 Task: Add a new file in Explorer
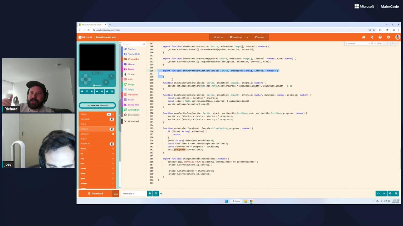(x=109, y=114)
